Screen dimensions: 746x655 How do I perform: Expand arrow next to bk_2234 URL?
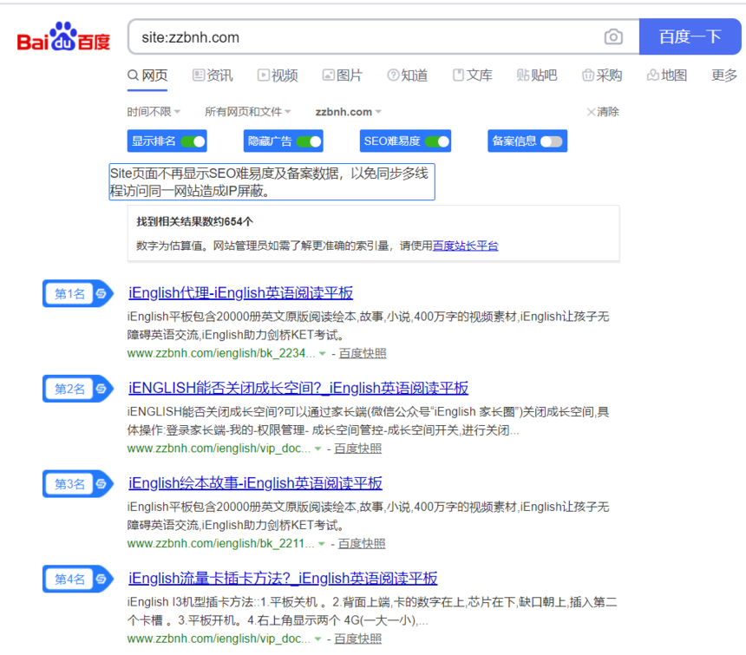tap(322, 353)
